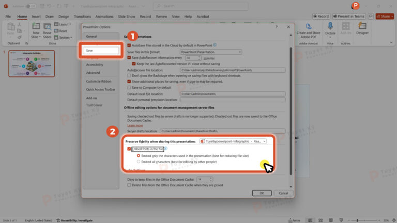Click info icon beside Embed fonts option
The height and width of the screenshot is (223, 397).
(166, 149)
